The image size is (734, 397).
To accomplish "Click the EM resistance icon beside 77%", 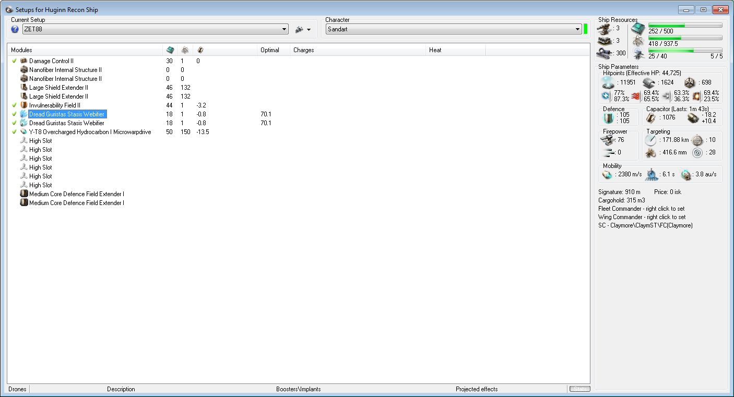I will click(606, 96).
